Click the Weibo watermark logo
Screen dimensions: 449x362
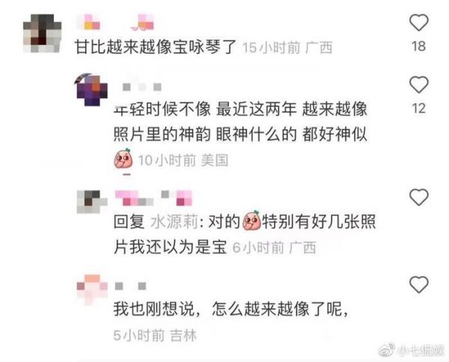point(387,350)
